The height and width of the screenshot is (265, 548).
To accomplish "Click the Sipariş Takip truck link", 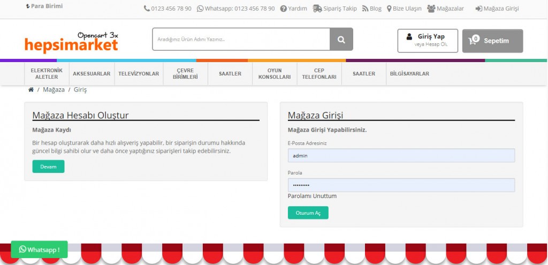I will coord(335,9).
